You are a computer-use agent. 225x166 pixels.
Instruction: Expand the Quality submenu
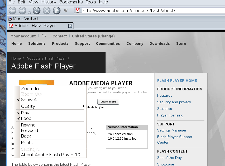click(x=50, y=106)
